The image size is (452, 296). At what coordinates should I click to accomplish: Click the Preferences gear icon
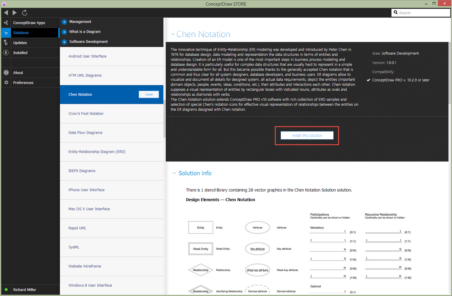pos(6,83)
